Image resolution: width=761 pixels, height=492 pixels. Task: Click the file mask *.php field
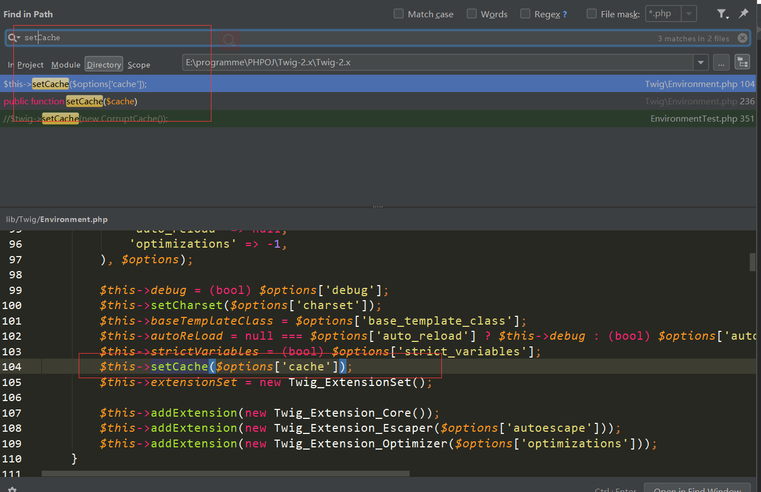pyautogui.click(x=664, y=14)
